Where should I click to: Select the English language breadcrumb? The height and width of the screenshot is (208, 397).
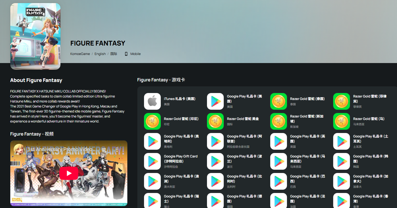[x=100, y=54]
